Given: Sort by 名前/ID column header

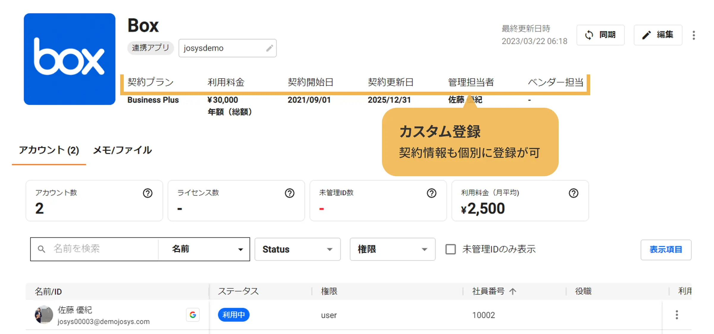Looking at the screenshot, I should click(48, 291).
